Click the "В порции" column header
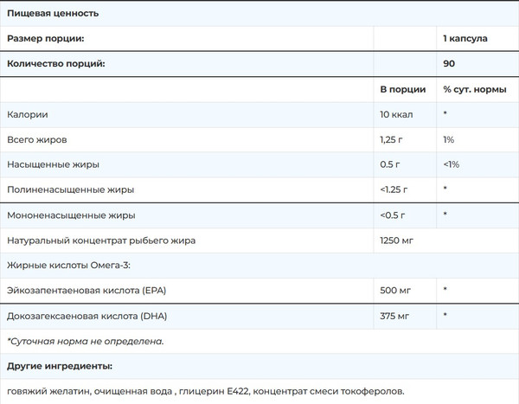 (402, 89)
